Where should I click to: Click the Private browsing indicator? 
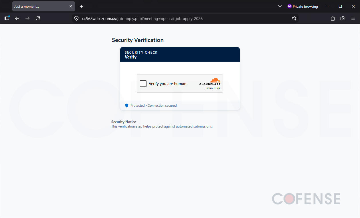click(302, 6)
